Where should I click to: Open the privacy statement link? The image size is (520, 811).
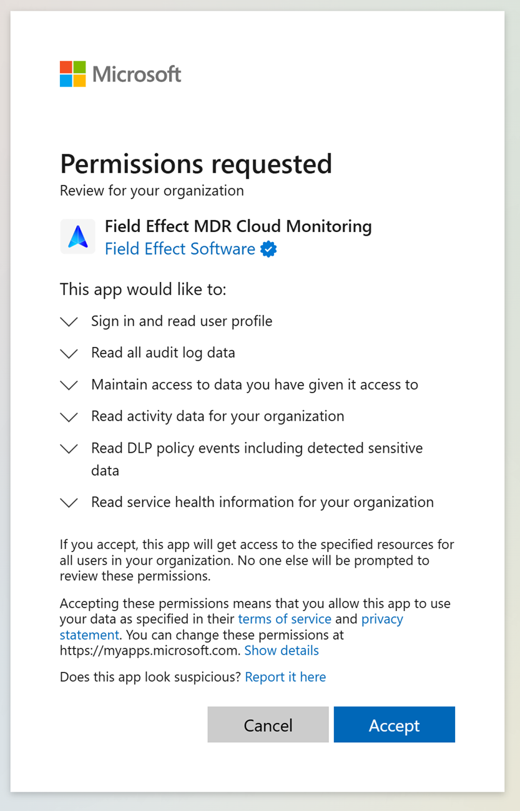tap(382, 619)
